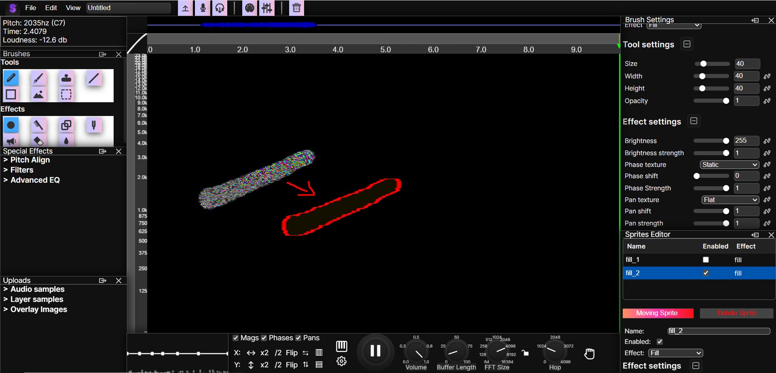Viewport: 776px width, 373px height.
Task: Adjust the Size slider
Action: 712,64
